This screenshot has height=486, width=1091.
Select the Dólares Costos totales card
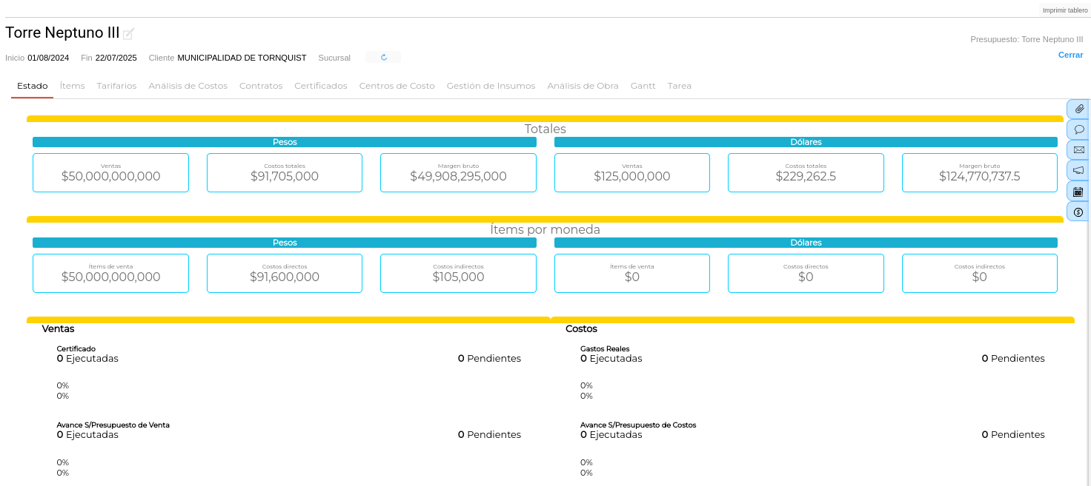[806, 172]
